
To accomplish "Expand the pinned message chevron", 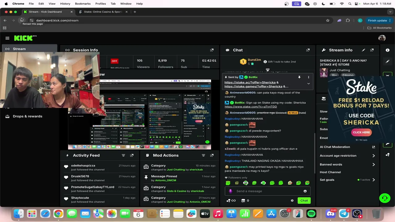I will (308, 84).
